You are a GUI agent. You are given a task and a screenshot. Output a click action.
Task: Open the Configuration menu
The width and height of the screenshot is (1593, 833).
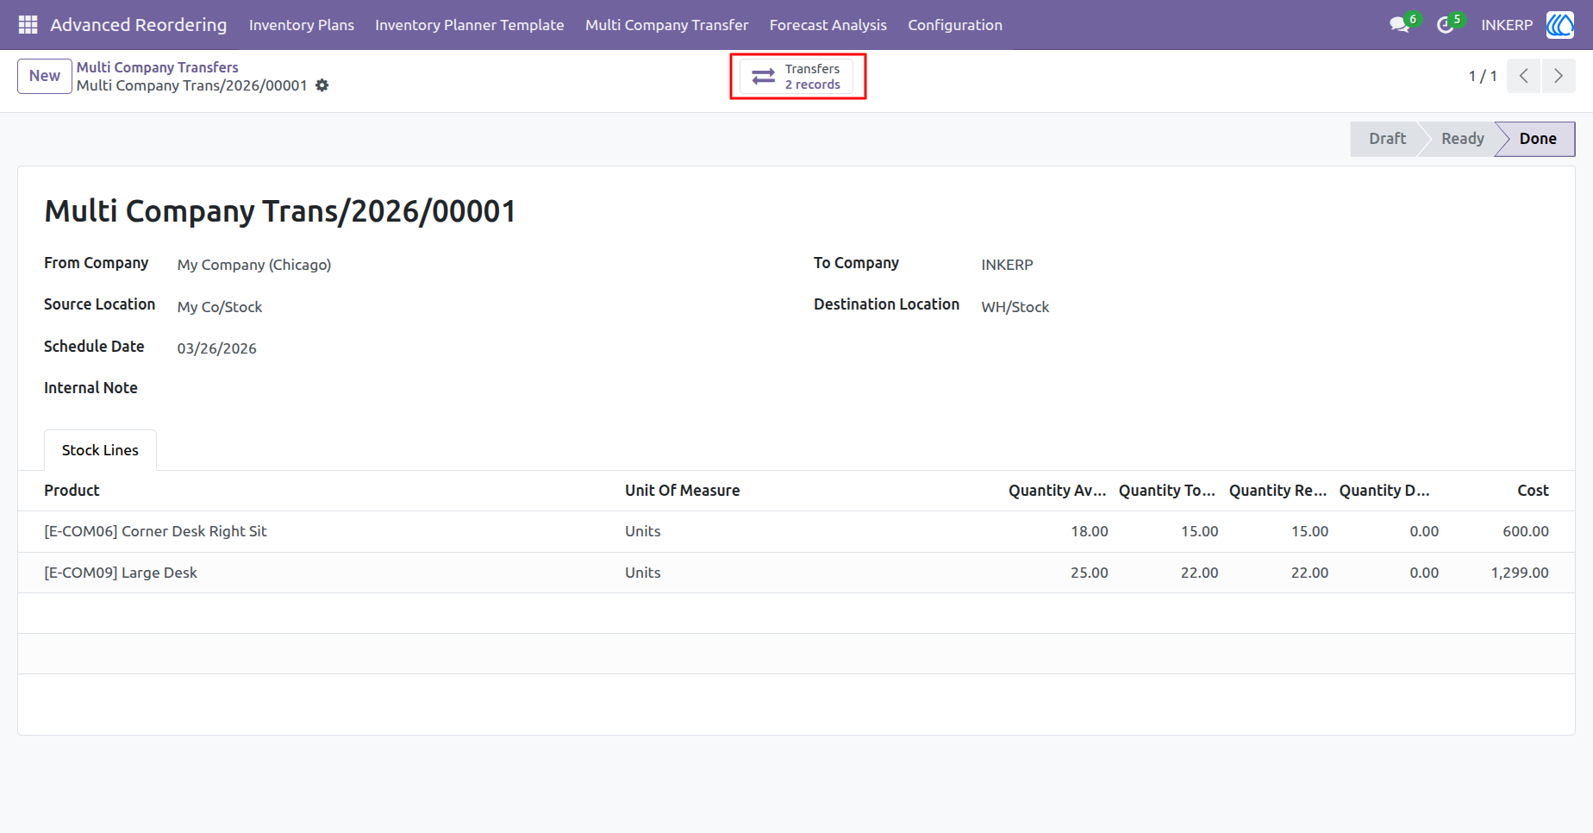955,25
